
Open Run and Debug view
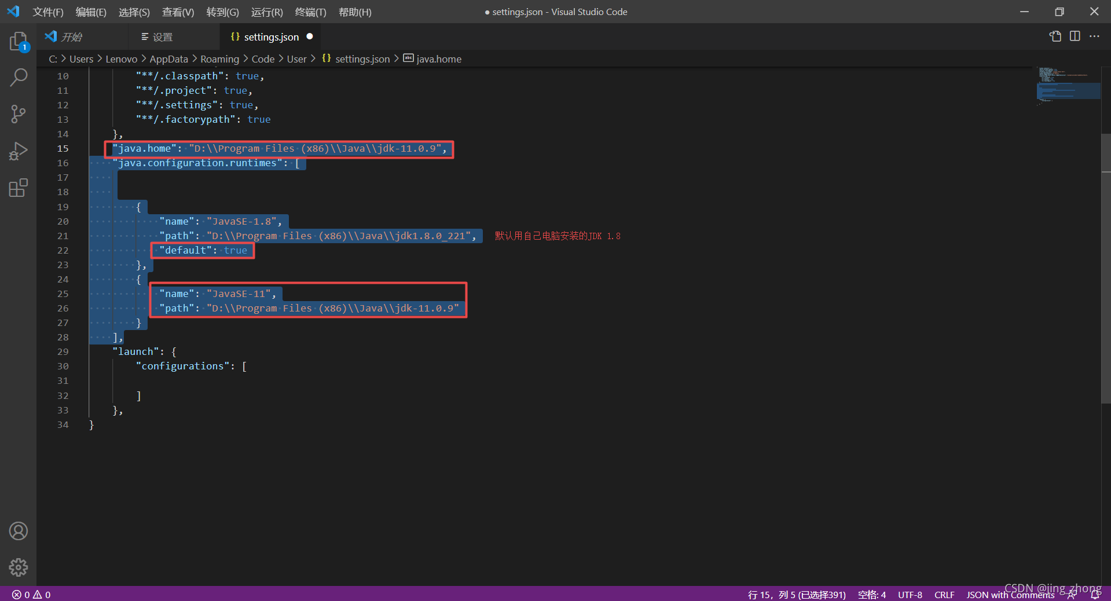click(x=19, y=151)
